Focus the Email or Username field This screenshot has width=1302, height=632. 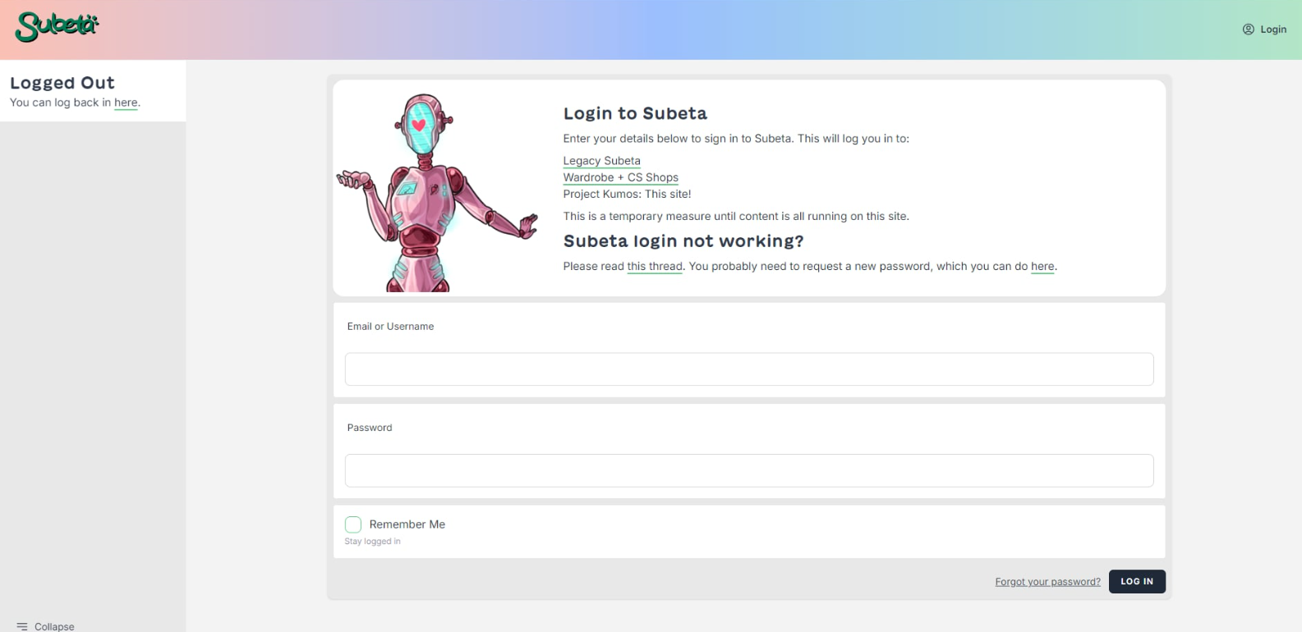(x=749, y=369)
